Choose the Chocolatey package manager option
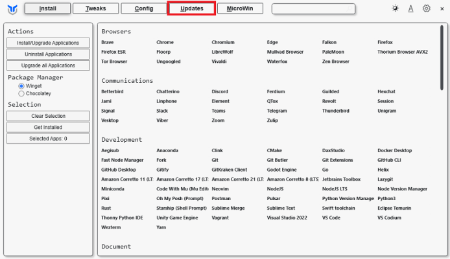The height and width of the screenshot is (259, 450). pos(21,94)
